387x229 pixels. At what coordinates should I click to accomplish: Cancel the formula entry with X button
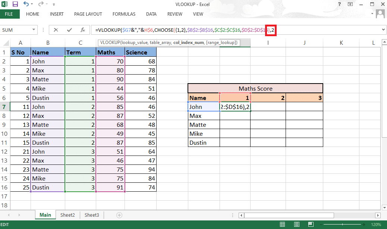(56, 30)
